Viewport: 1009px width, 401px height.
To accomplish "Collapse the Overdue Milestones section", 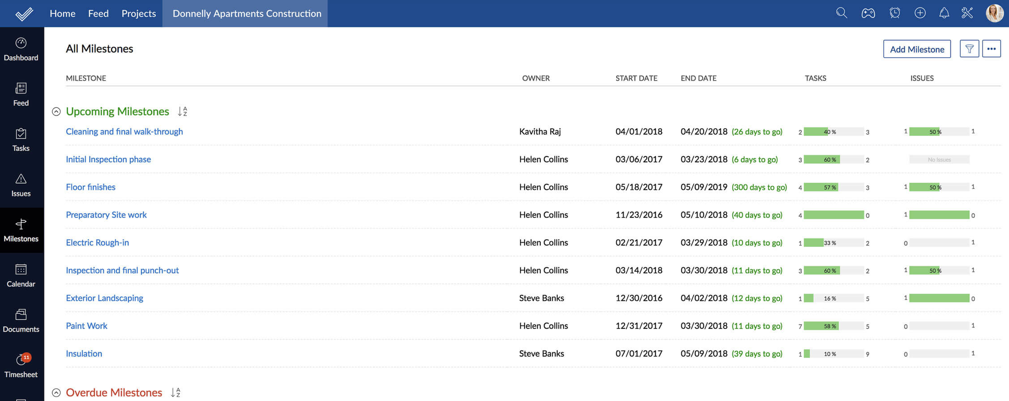I will click(x=56, y=392).
